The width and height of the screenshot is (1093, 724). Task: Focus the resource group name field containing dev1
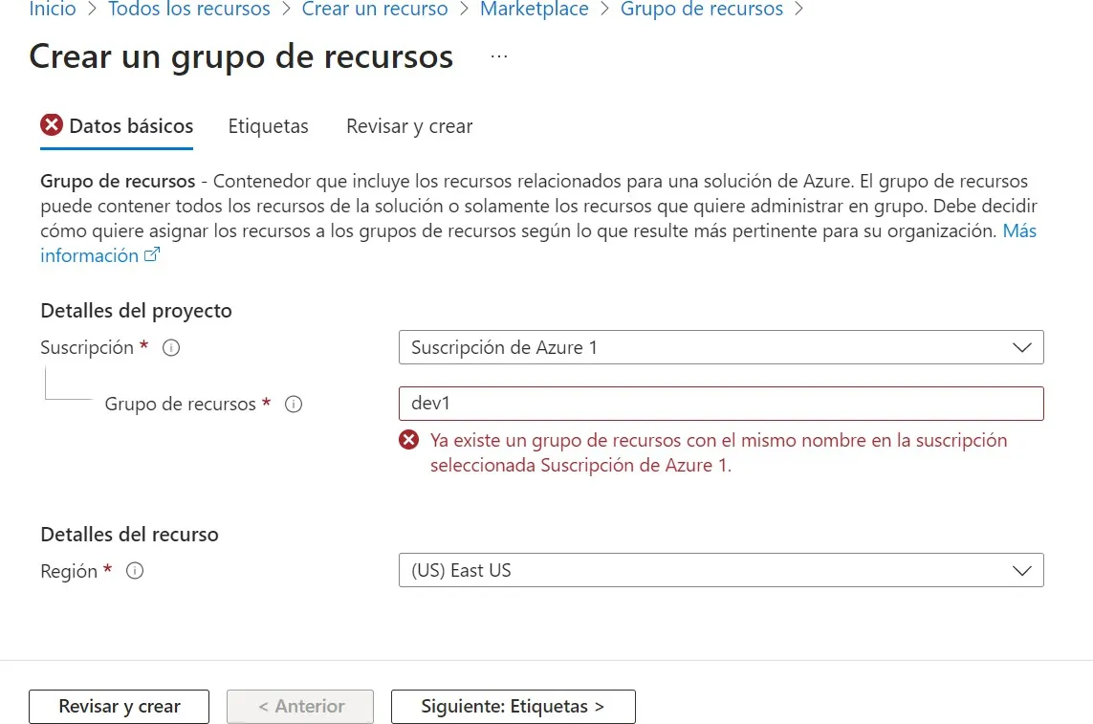point(720,404)
